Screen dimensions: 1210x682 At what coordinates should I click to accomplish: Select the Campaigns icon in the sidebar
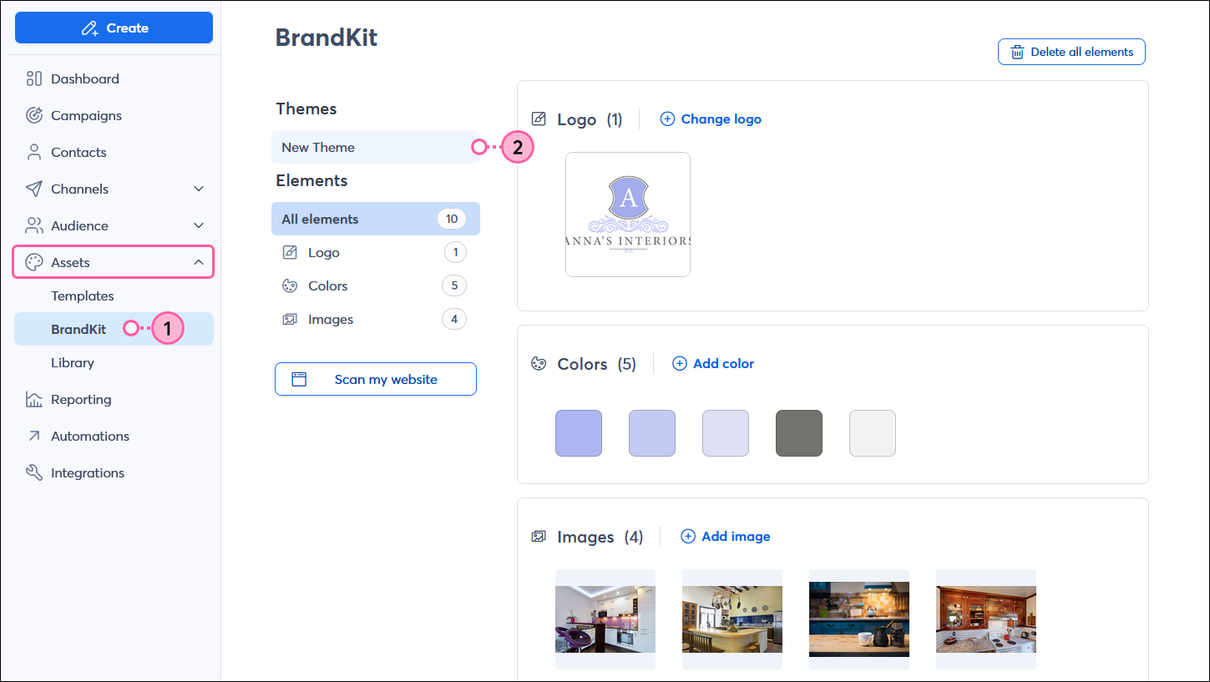click(33, 114)
